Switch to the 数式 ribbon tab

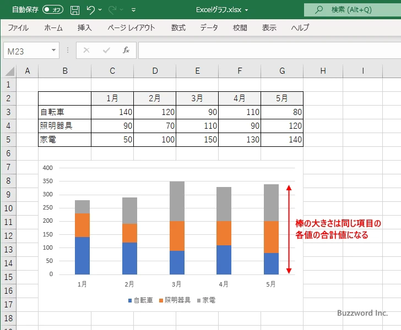[178, 28]
